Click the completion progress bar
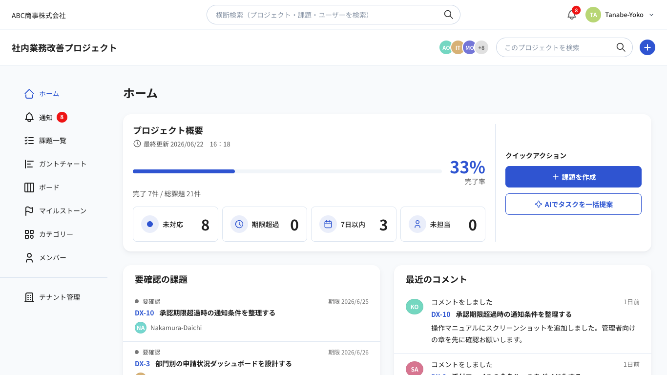 287,171
